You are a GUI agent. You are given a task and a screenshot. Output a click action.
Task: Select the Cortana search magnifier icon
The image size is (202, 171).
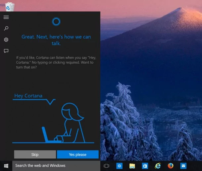click(x=6, y=29)
